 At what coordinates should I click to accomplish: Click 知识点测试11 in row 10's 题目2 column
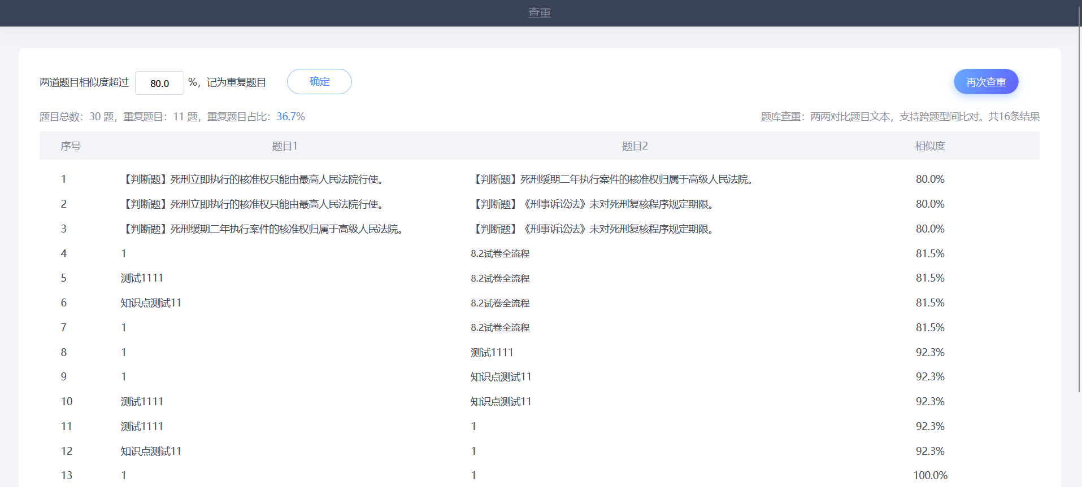501,402
